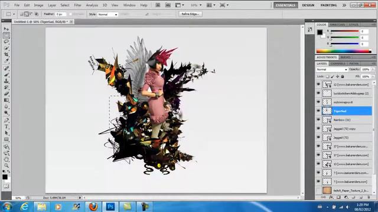The image size is (378, 212).
Task: Select the Move tool
Action: [x=6, y=29]
